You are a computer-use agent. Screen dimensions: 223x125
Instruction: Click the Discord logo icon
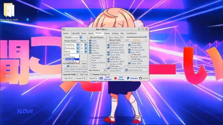(x=101, y=78)
